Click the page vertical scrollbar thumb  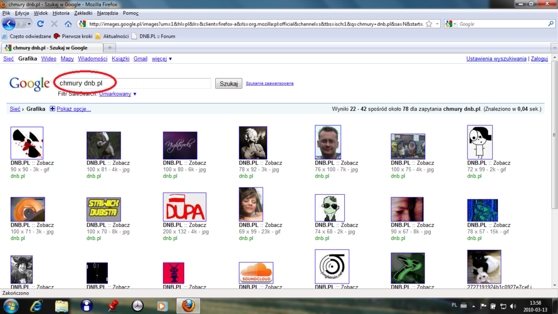(x=554, y=135)
